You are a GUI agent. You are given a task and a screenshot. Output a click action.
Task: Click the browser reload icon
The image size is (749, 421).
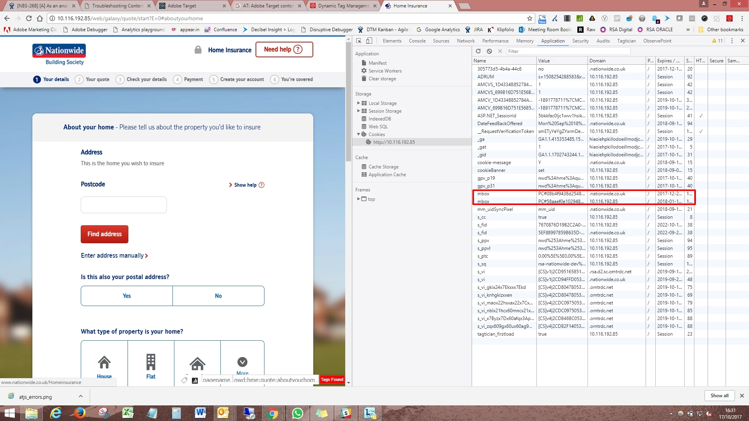29,18
